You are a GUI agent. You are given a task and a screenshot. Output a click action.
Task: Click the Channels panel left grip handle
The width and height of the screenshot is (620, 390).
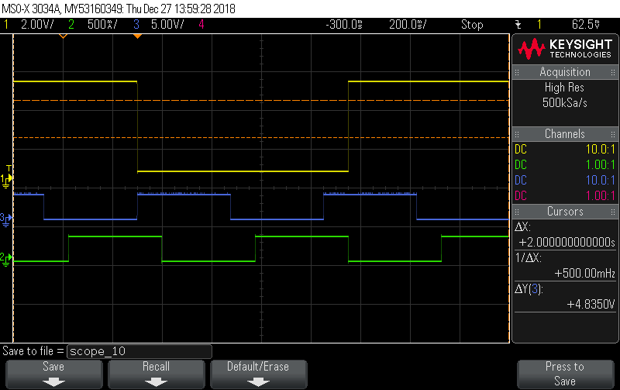click(x=517, y=134)
